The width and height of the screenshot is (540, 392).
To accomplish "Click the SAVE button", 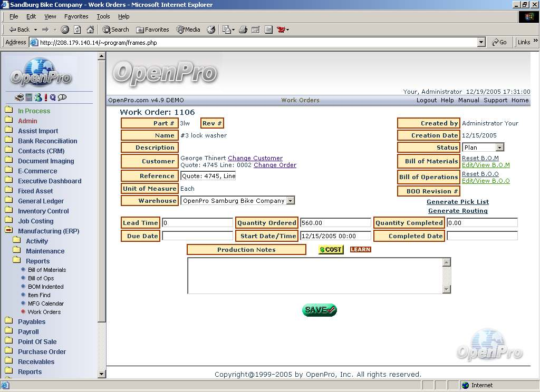I will (x=319, y=310).
